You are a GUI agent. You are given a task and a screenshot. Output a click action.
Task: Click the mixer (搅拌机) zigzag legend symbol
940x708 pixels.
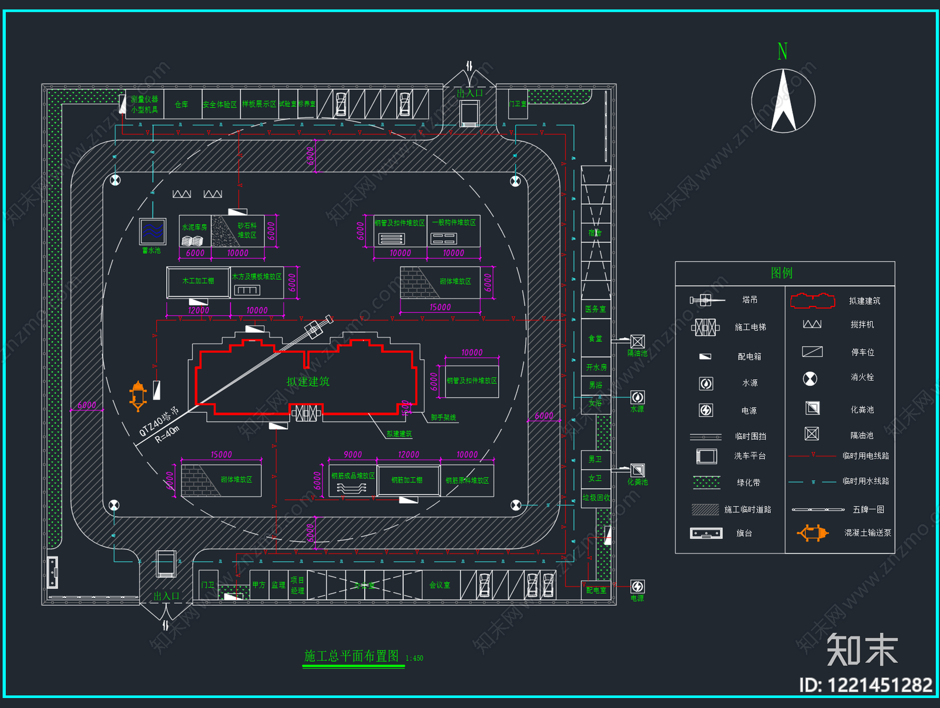(x=812, y=324)
